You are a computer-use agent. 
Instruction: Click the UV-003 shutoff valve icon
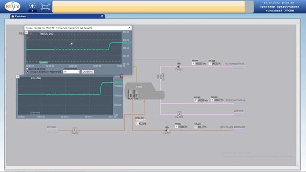[75, 129]
